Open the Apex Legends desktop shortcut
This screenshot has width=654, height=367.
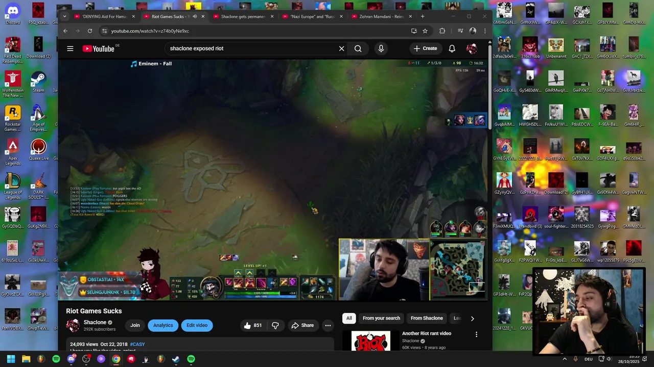tap(13, 152)
